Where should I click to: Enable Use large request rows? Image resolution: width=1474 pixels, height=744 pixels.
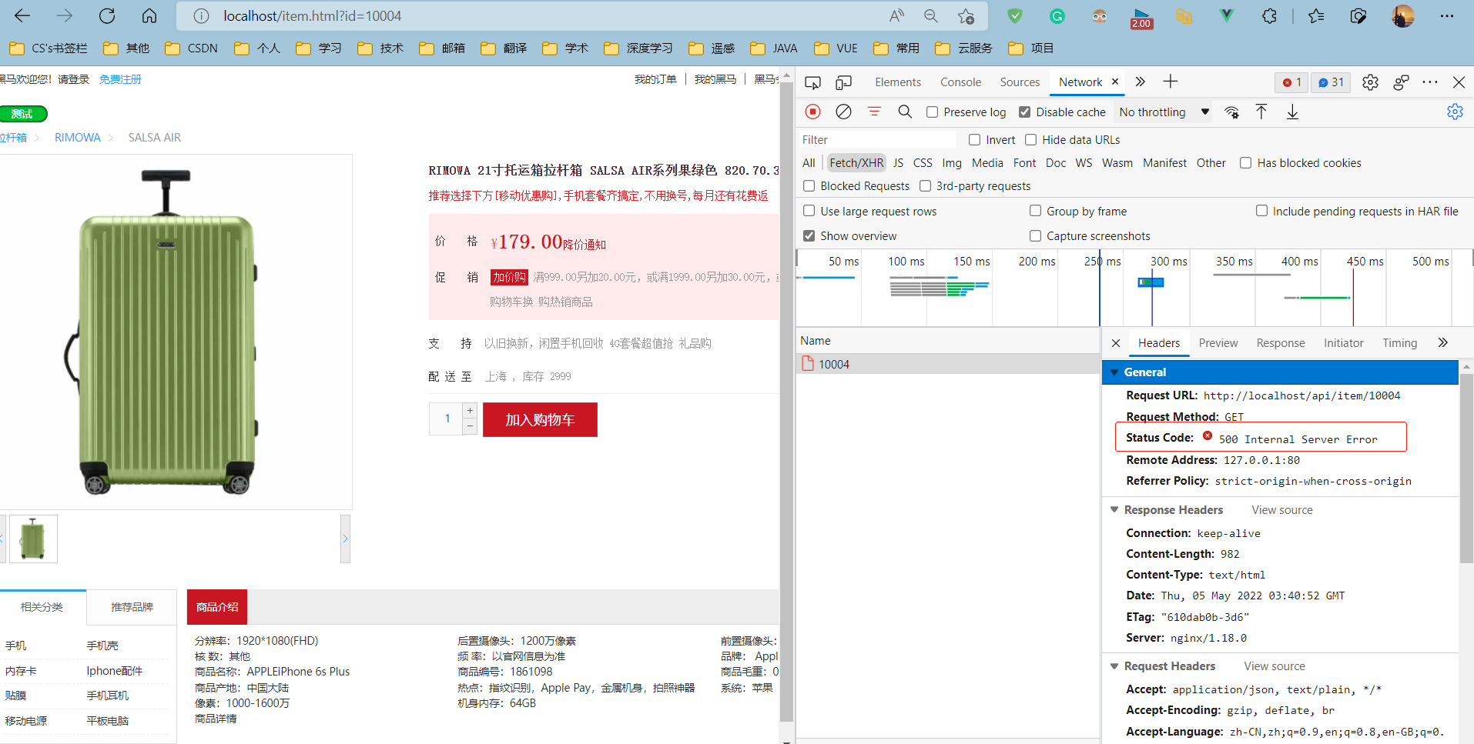coord(809,211)
